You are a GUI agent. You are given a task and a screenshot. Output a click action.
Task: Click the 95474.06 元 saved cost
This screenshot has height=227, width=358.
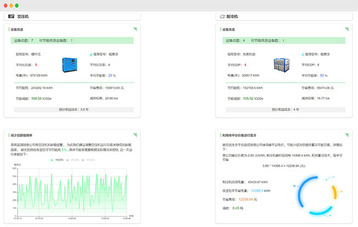click(325, 88)
